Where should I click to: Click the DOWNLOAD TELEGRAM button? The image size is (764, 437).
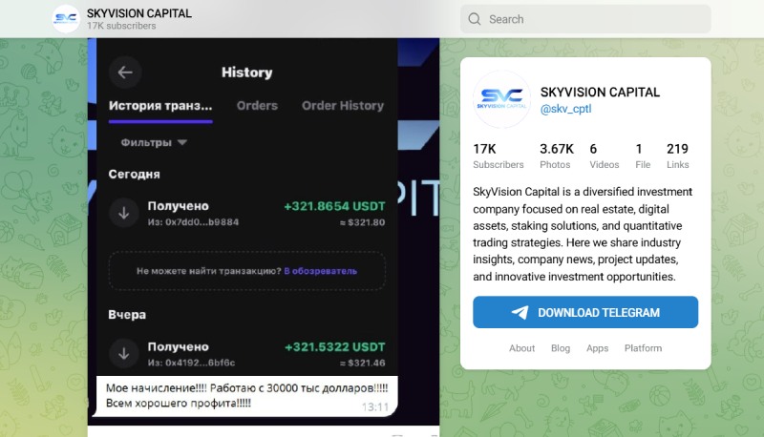585,312
